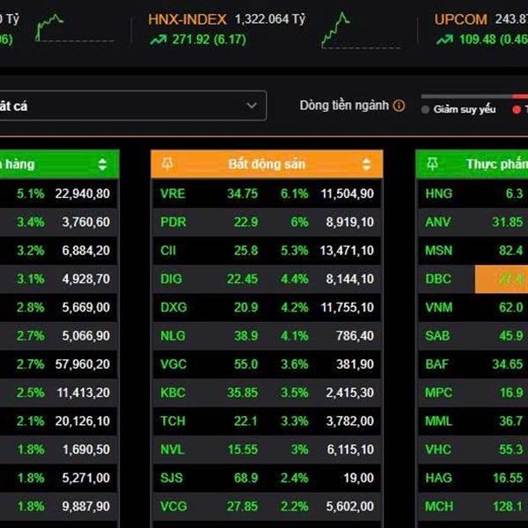Click the Giảm suy yếu grey legend dot
Screen dimensions: 528x528
425,109
